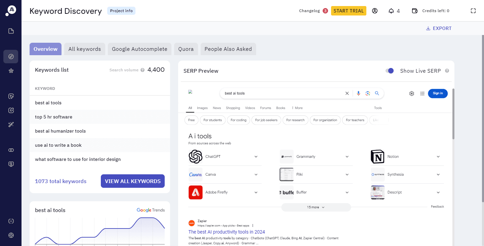Open the People Also Asked tab
Viewport: 484px width, 246px height.
(228, 49)
